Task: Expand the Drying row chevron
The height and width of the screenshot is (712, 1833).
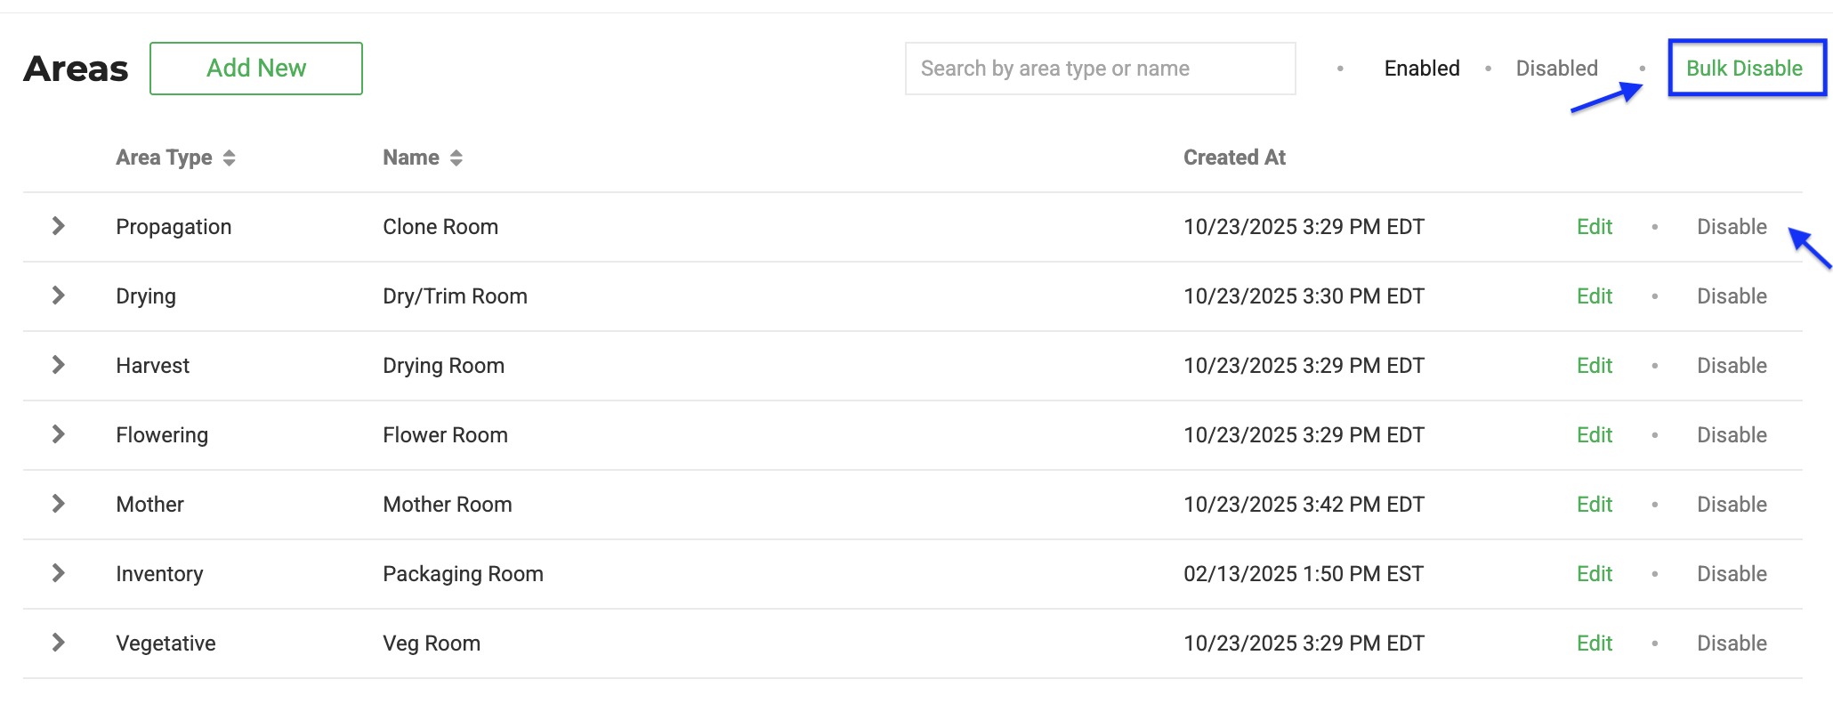Action: (59, 295)
